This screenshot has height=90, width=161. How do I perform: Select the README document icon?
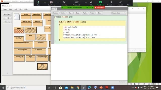tap(17, 16)
